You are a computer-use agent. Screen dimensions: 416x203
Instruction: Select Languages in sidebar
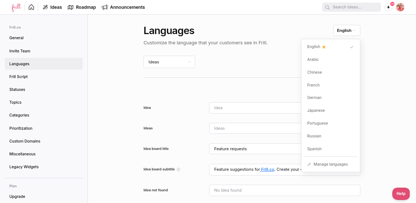pyautogui.click(x=44, y=64)
